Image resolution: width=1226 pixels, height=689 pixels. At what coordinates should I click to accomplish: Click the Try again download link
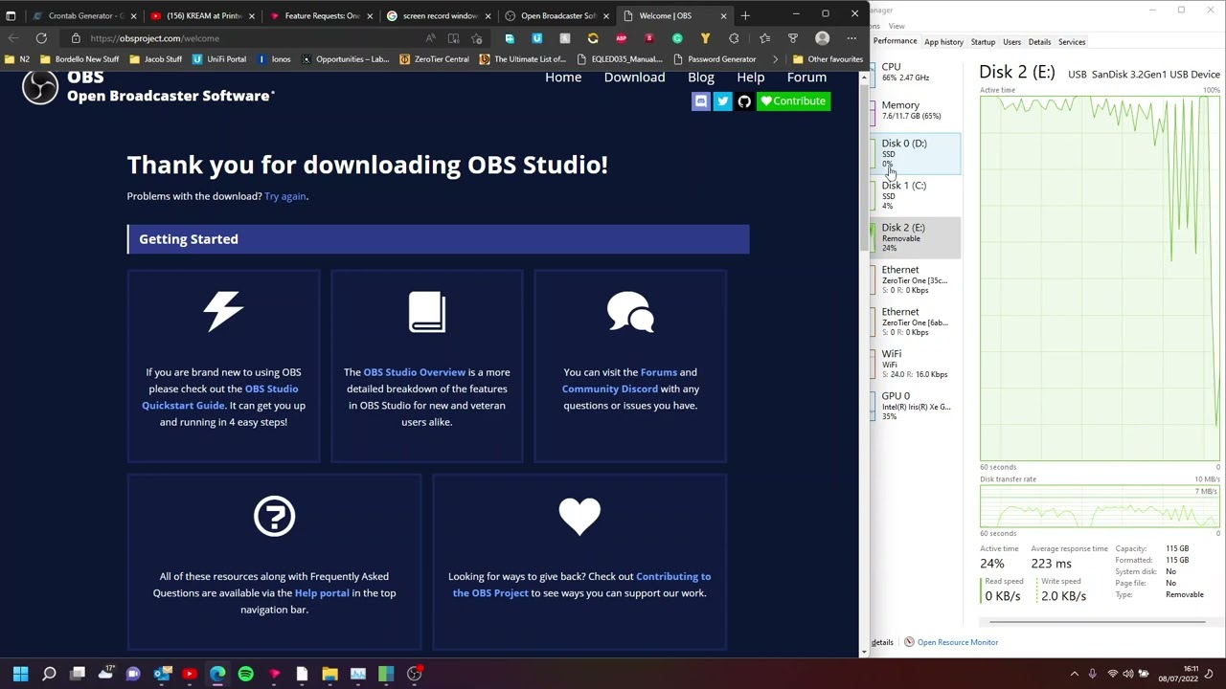click(285, 196)
